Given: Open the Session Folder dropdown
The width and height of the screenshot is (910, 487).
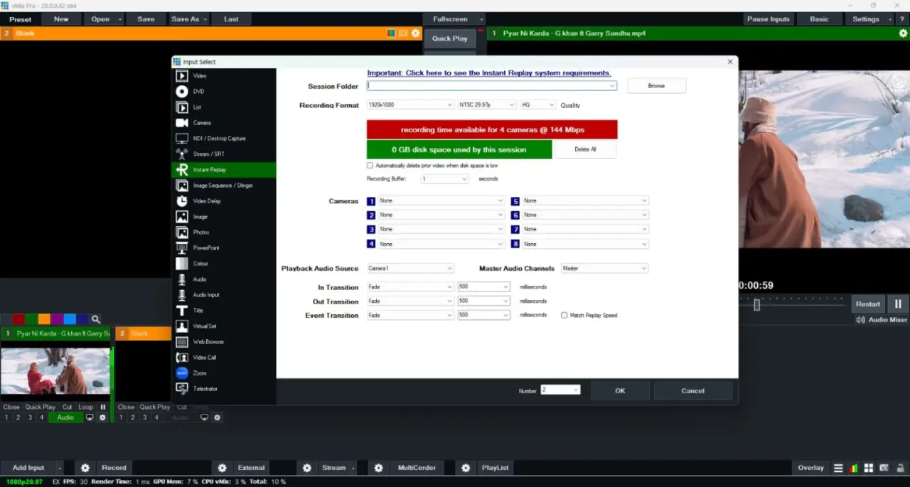Looking at the screenshot, I should click(x=612, y=85).
